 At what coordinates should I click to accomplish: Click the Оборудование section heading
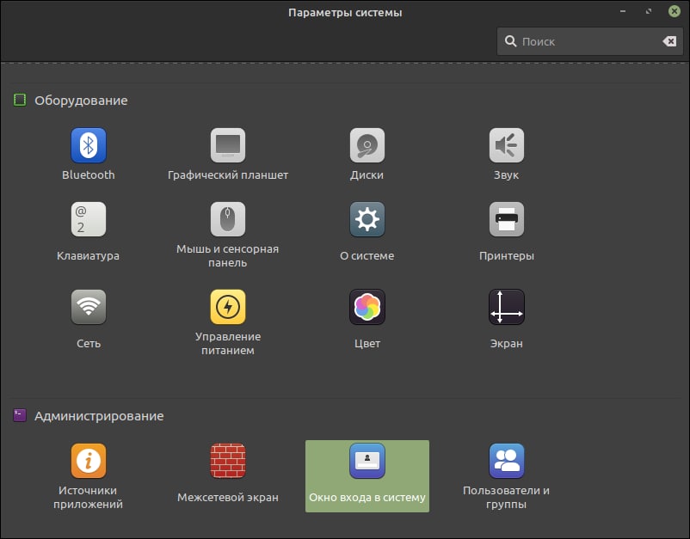[x=81, y=101]
